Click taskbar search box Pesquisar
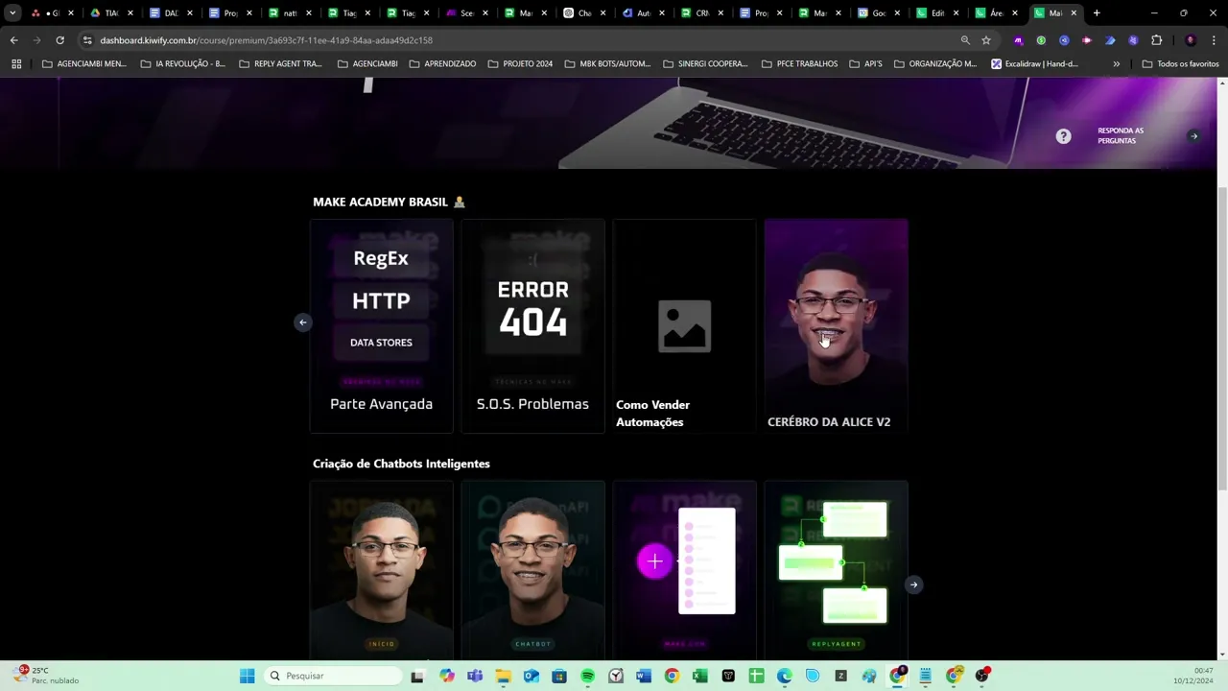The image size is (1228, 691). pyautogui.click(x=332, y=676)
